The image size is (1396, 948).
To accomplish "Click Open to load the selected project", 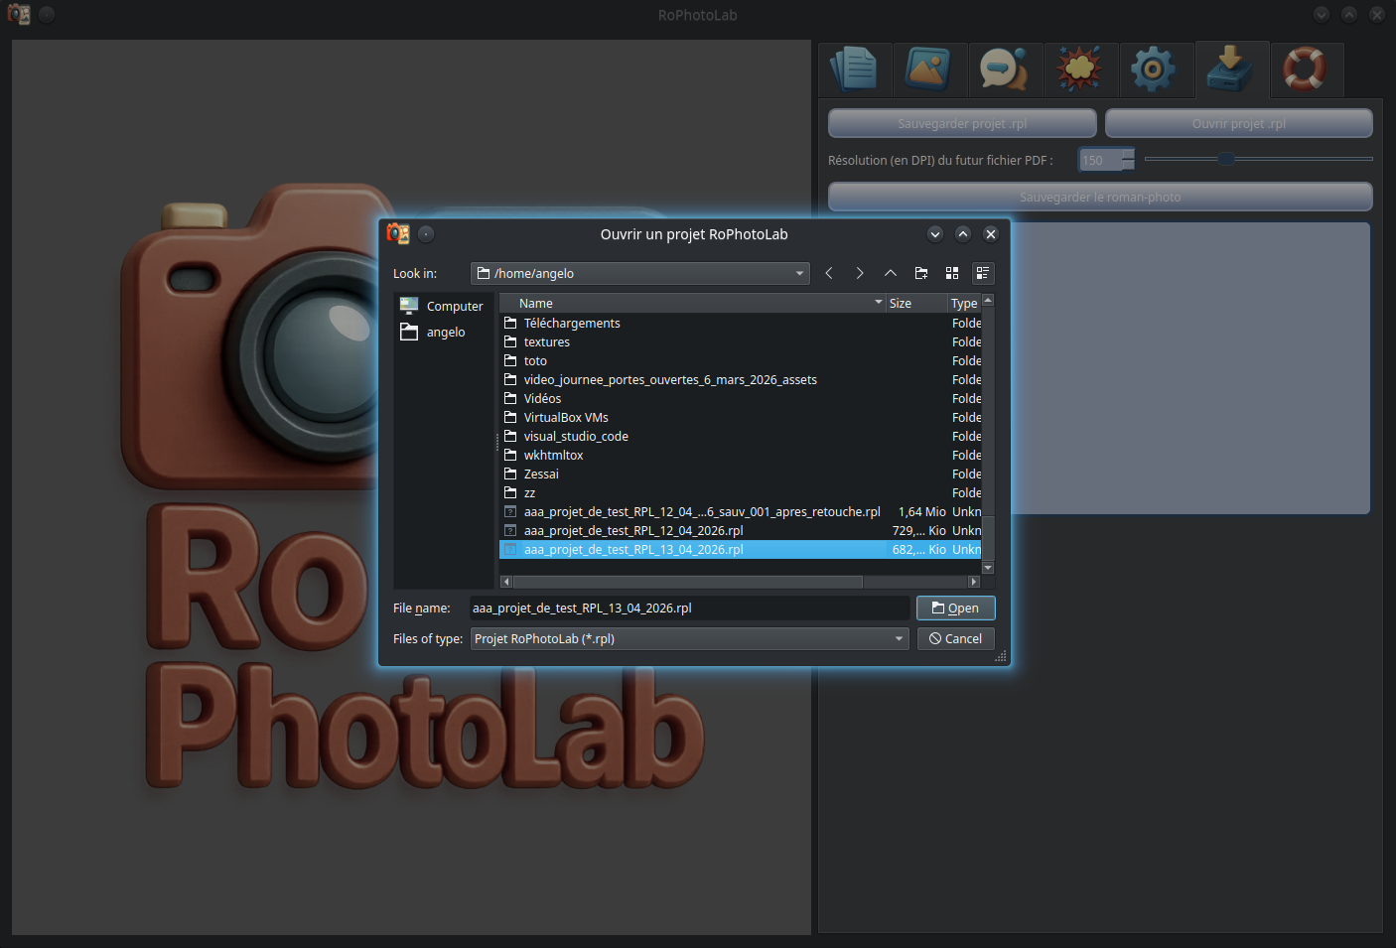I will tap(955, 609).
